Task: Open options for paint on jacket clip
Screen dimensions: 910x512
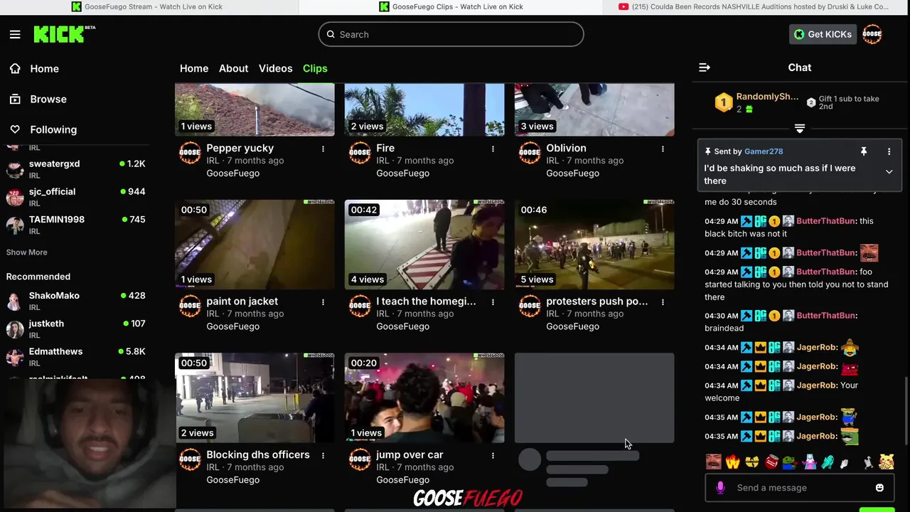Action: pos(323,302)
